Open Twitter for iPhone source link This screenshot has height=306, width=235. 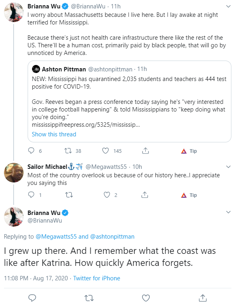click(x=96, y=278)
